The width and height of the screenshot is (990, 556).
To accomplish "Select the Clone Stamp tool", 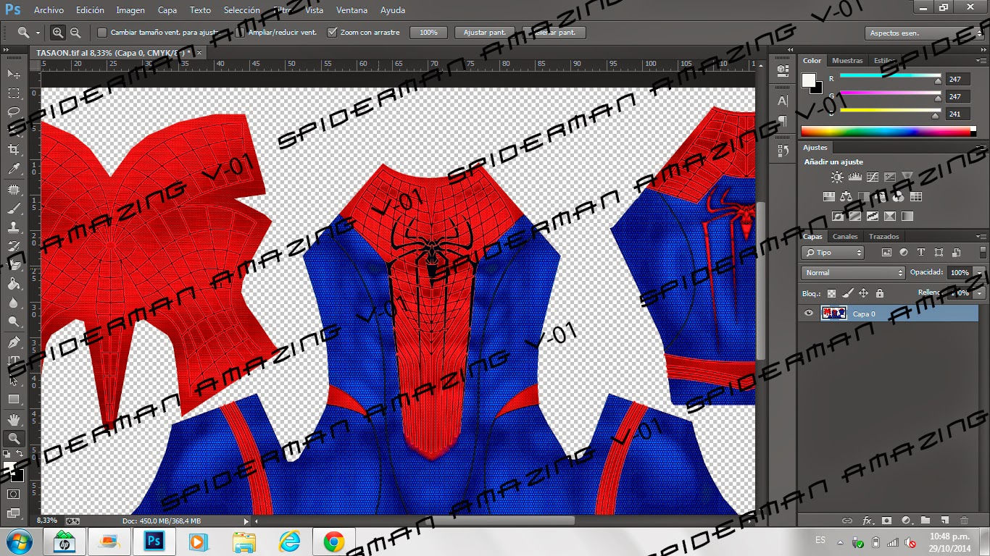I will pyautogui.click(x=14, y=227).
